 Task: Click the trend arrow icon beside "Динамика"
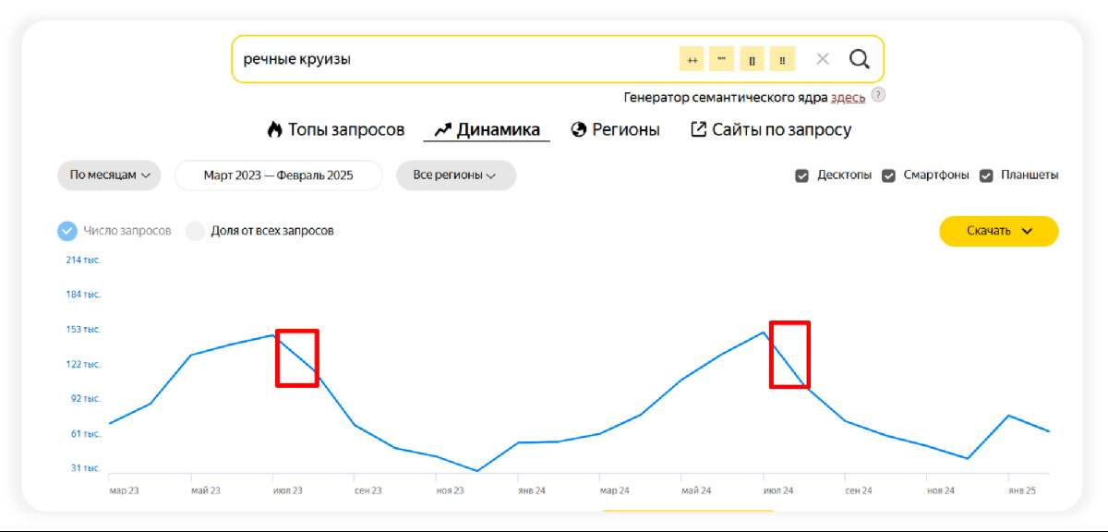tap(442, 130)
